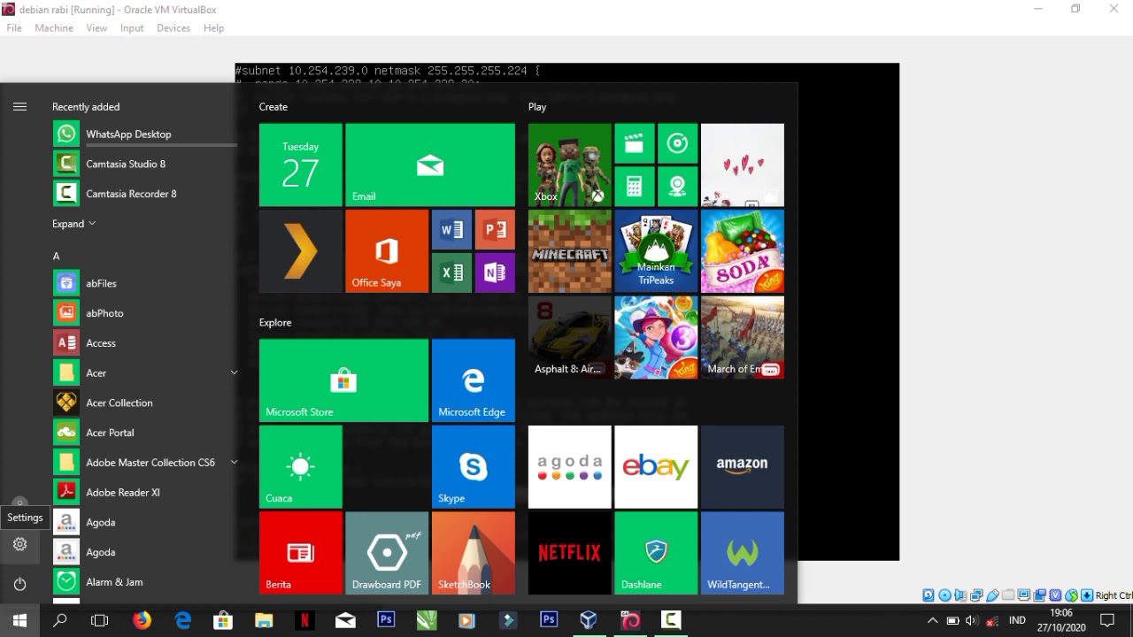Viewport: 1133px width, 637px height.
Task: Open the Microsoft Store tile
Action: tap(343, 380)
